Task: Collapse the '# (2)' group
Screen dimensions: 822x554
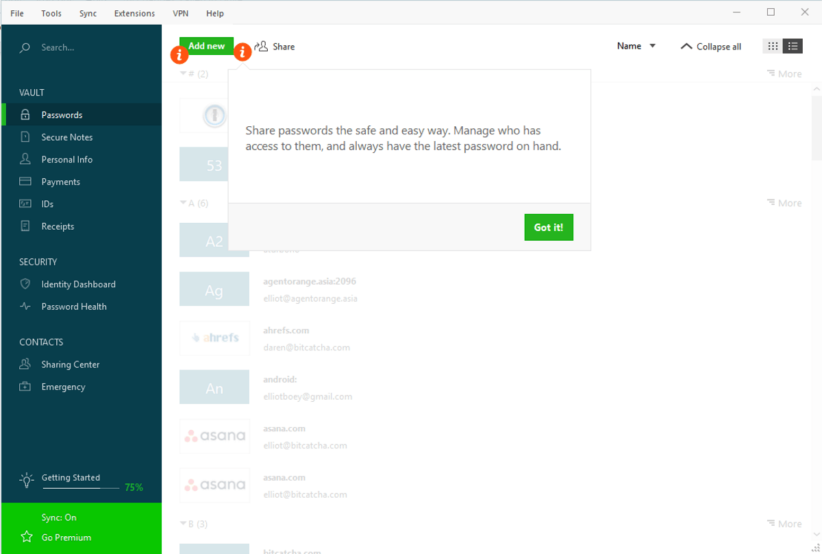Action: (194, 73)
